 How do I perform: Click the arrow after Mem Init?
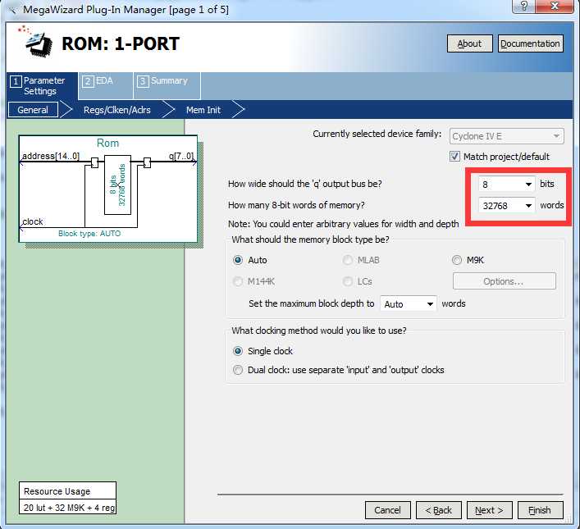[239, 110]
